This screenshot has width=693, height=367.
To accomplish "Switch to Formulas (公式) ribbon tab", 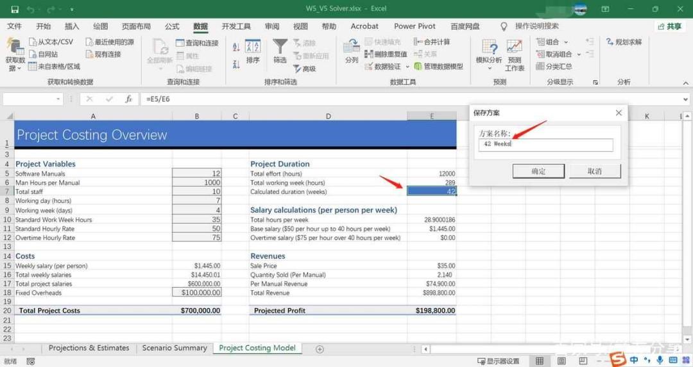I will coord(172,26).
